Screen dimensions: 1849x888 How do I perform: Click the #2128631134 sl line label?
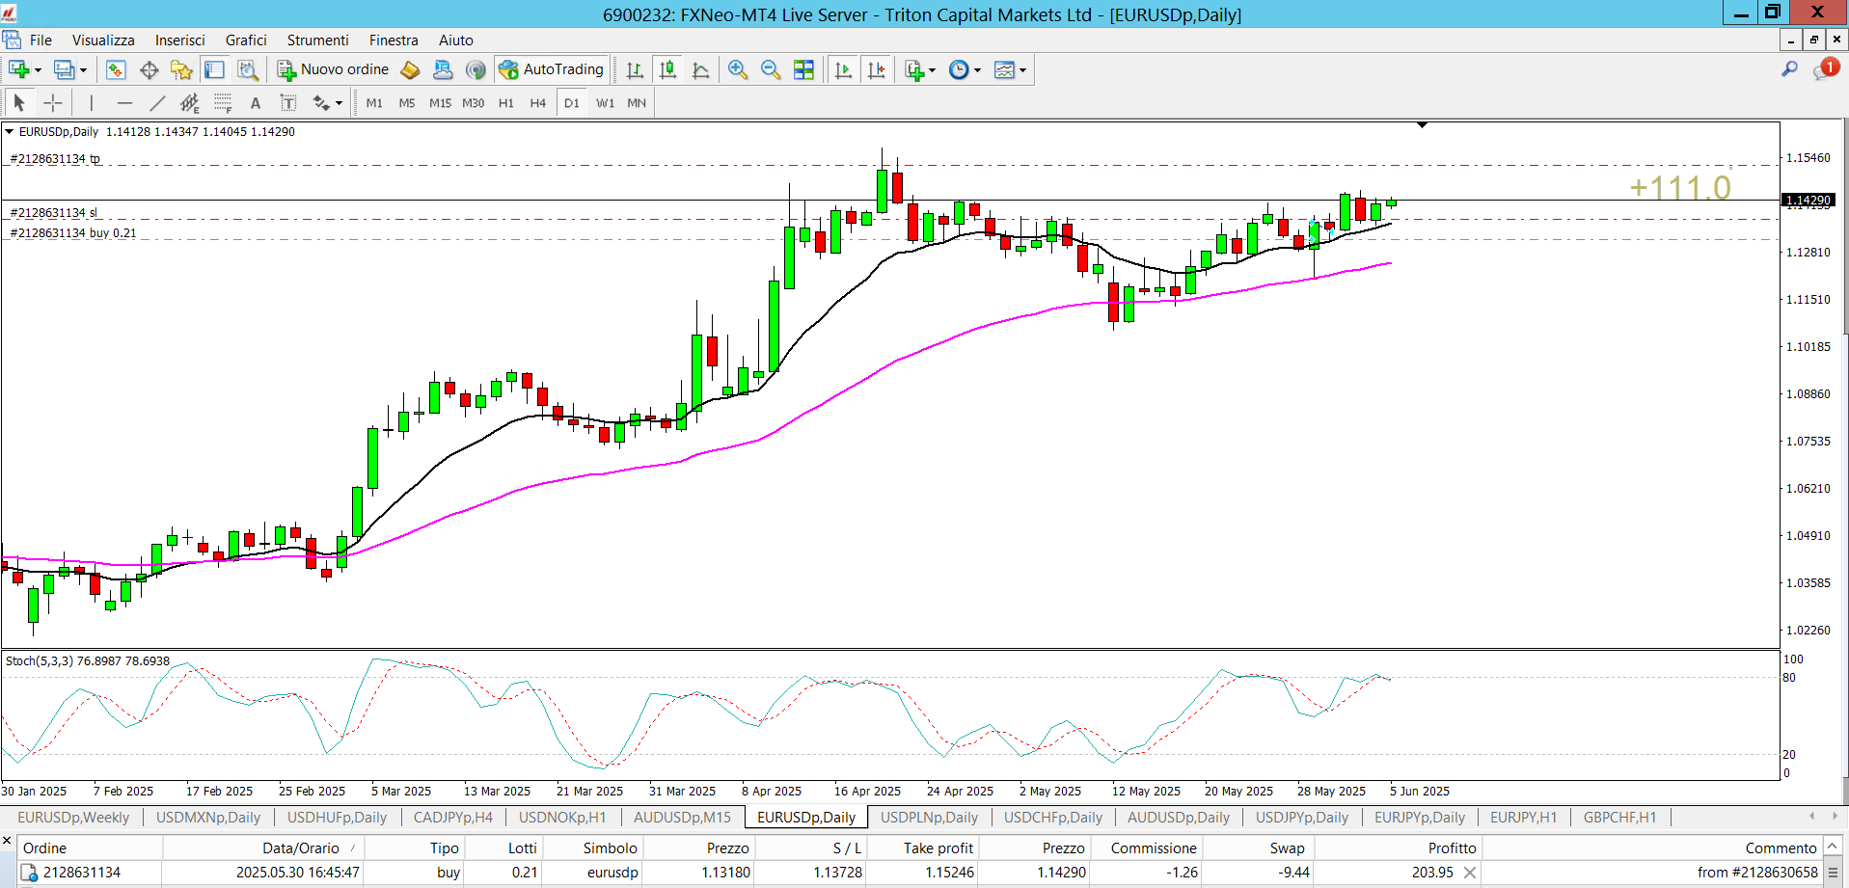pyautogui.click(x=53, y=212)
